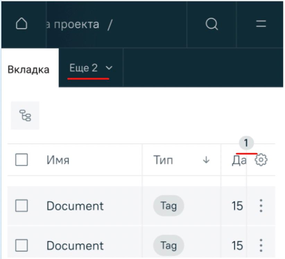Image resolution: width=285 pixels, height=259 pixels.
Task: Click the 'Имя' column header
Action: pyautogui.click(x=58, y=160)
